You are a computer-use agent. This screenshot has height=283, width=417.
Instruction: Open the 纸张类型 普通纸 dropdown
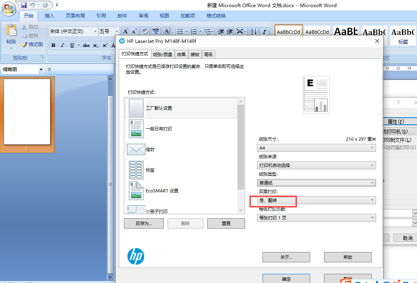pos(316,183)
